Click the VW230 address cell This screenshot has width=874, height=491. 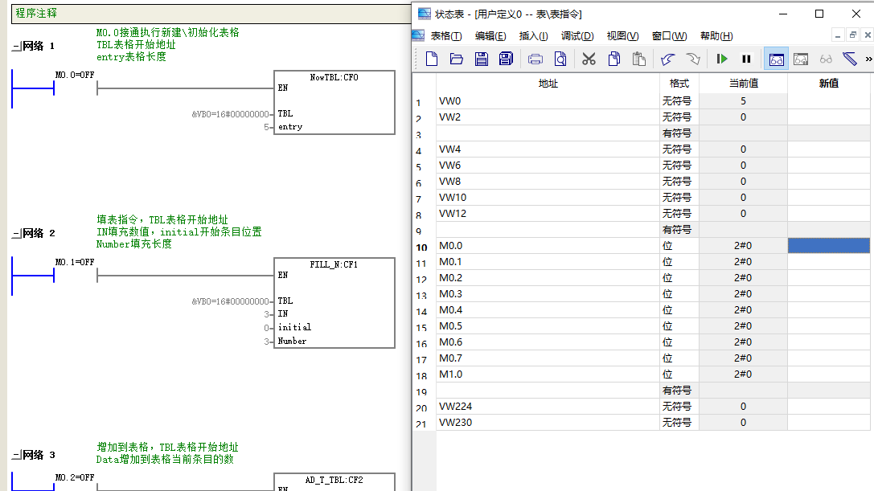(548, 423)
